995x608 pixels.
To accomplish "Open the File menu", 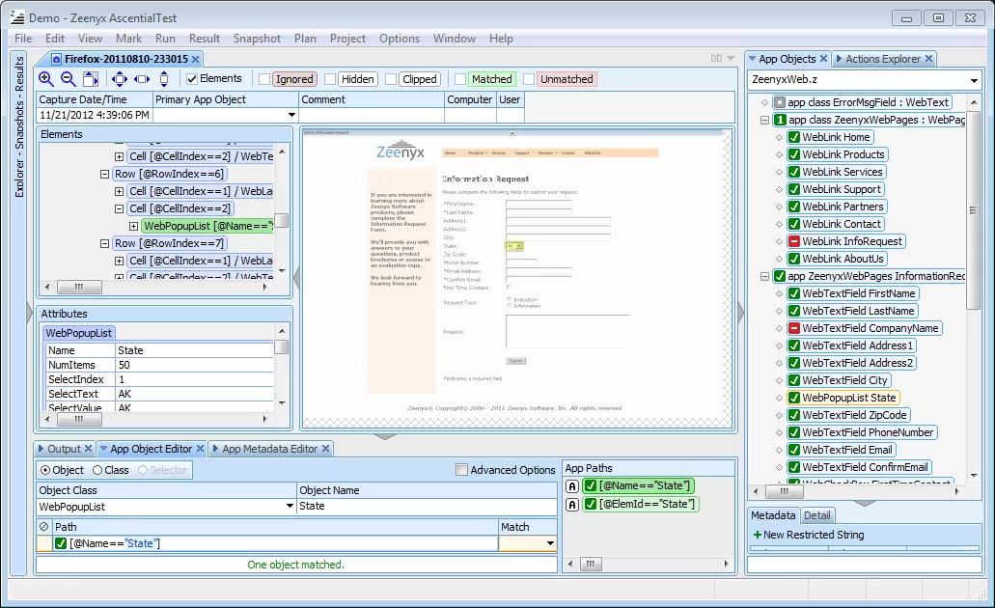I will click(x=23, y=39).
